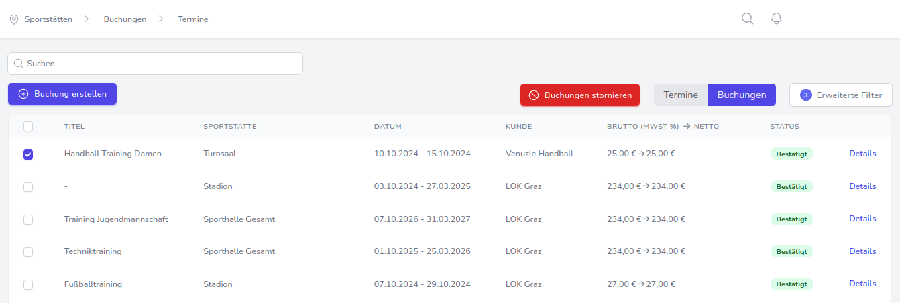Toggle the select-all checkbox in table header

pos(28,126)
